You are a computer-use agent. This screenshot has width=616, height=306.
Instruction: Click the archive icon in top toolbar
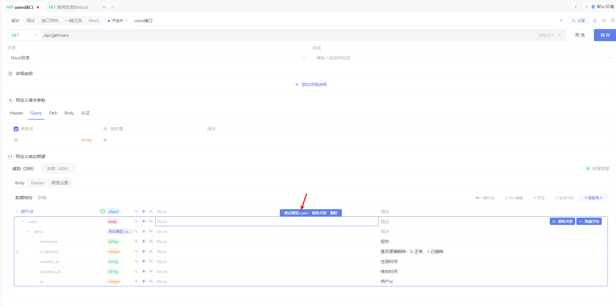613,21
